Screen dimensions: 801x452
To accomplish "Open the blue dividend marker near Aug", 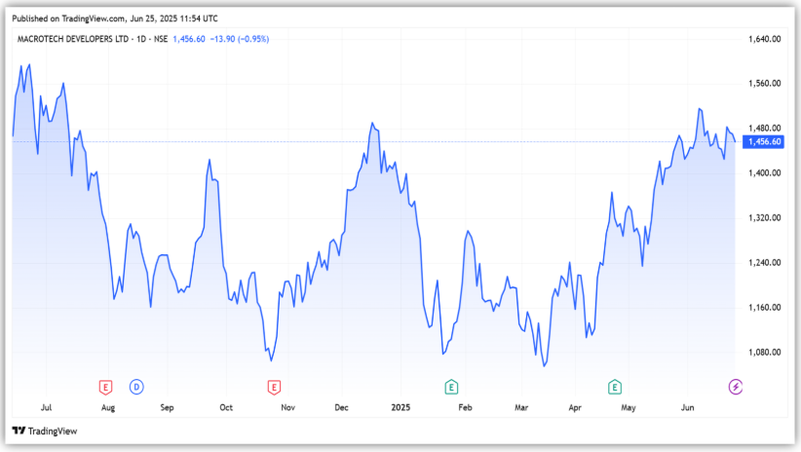I will (x=135, y=387).
